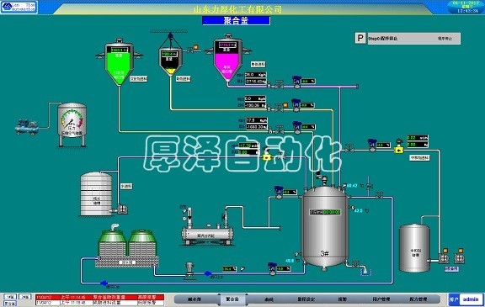
Task: Click the white water storage tank
Action: [x=96, y=194]
